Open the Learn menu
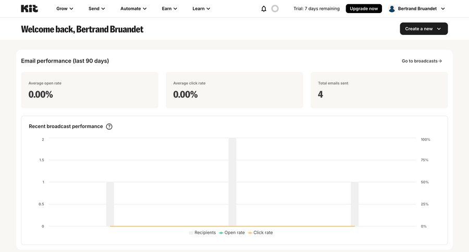469x252 pixels. click(201, 9)
